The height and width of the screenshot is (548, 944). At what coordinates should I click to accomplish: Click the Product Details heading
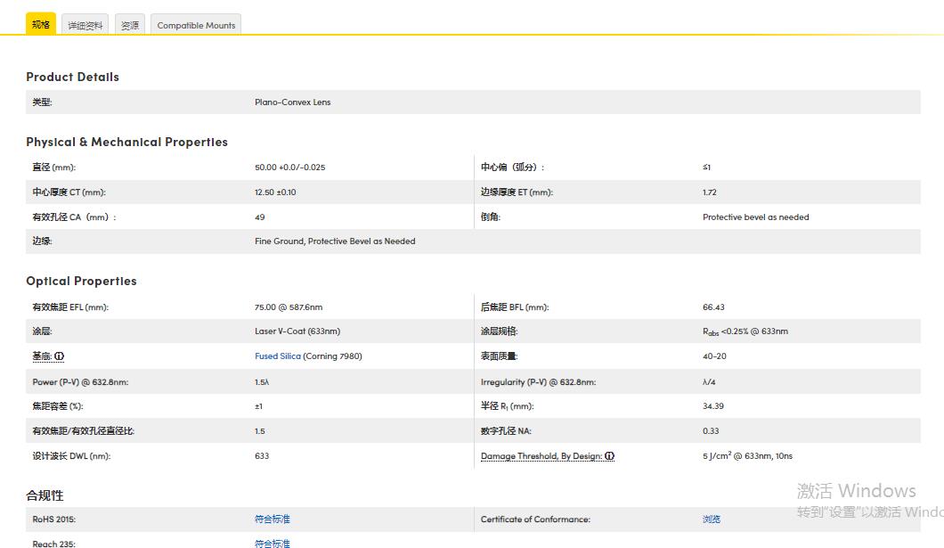72,77
